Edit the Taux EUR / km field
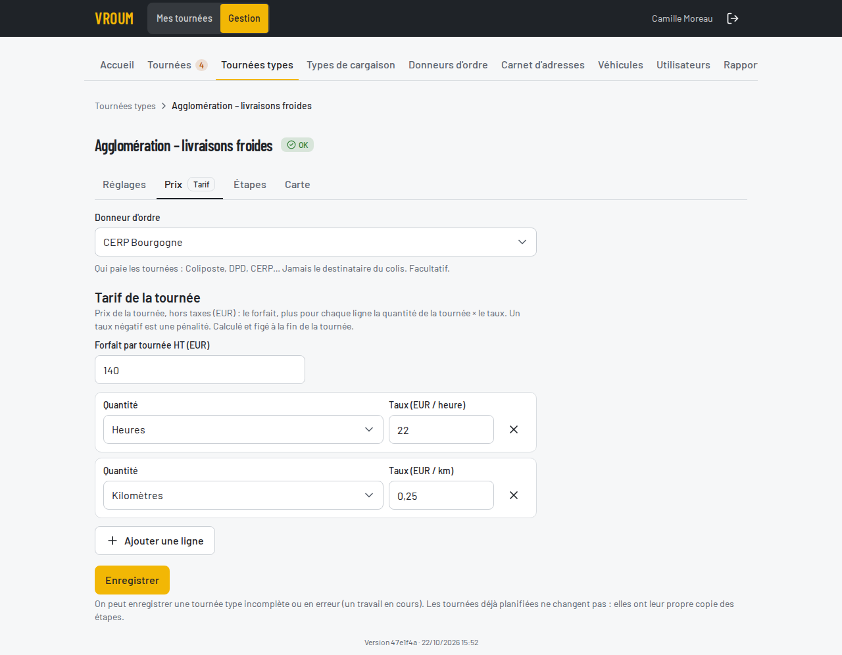This screenshot has width=842, height=655. coord(441,495)
